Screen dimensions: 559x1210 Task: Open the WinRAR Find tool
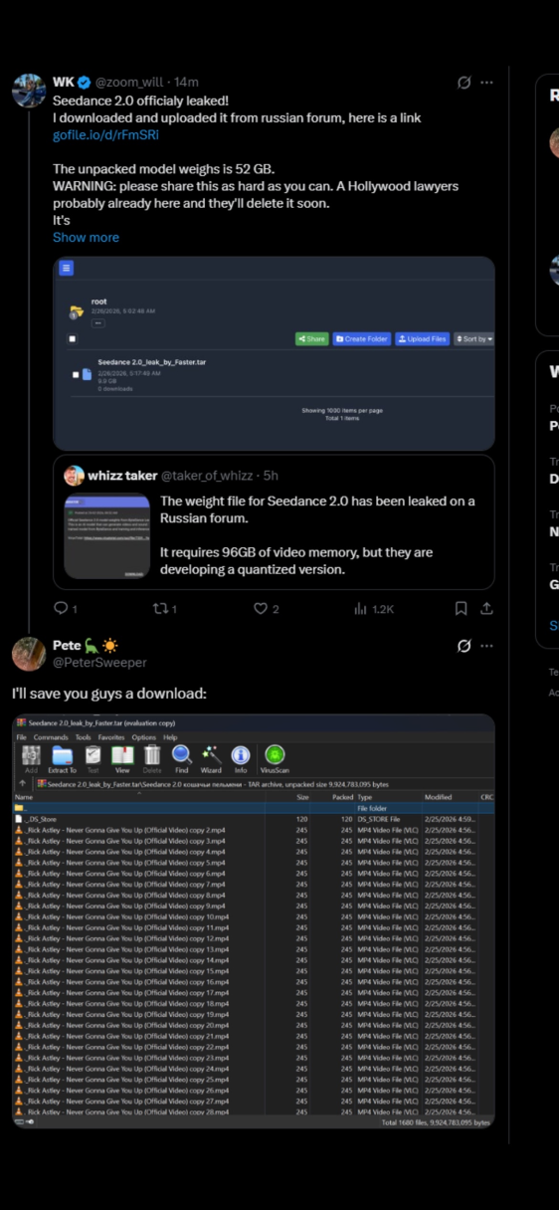click(181, 758)
